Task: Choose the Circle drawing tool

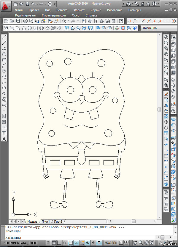Action: [4, 71]
